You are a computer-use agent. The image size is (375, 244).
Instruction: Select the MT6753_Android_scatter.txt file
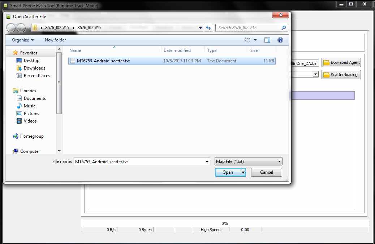[x=103, y=61]
